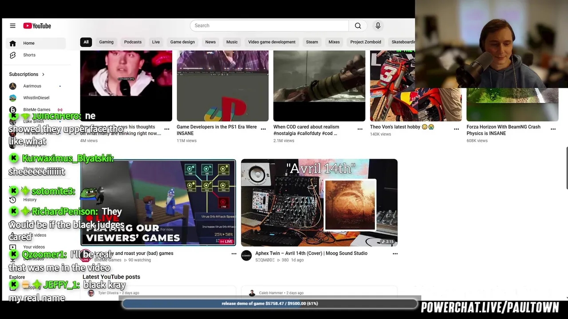Select the Music filter chip
Image resolution: width=568 pixels, height=319 pixels.
232,42
